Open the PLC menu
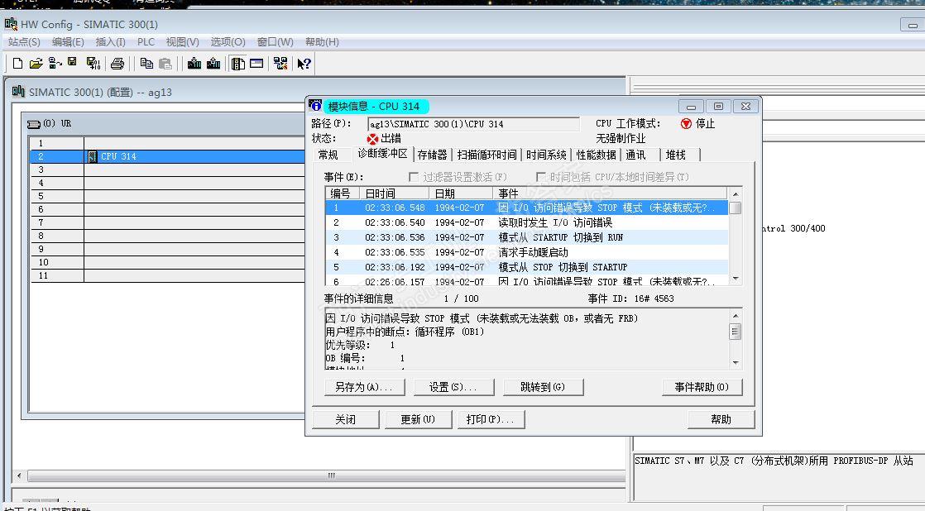Image resolution: width=925 pixels, height=511 pixels. click(146, 42)
